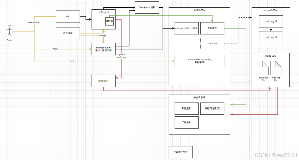
Task: Select the 聚簇索引 box
Action: (x=187, y=108)
